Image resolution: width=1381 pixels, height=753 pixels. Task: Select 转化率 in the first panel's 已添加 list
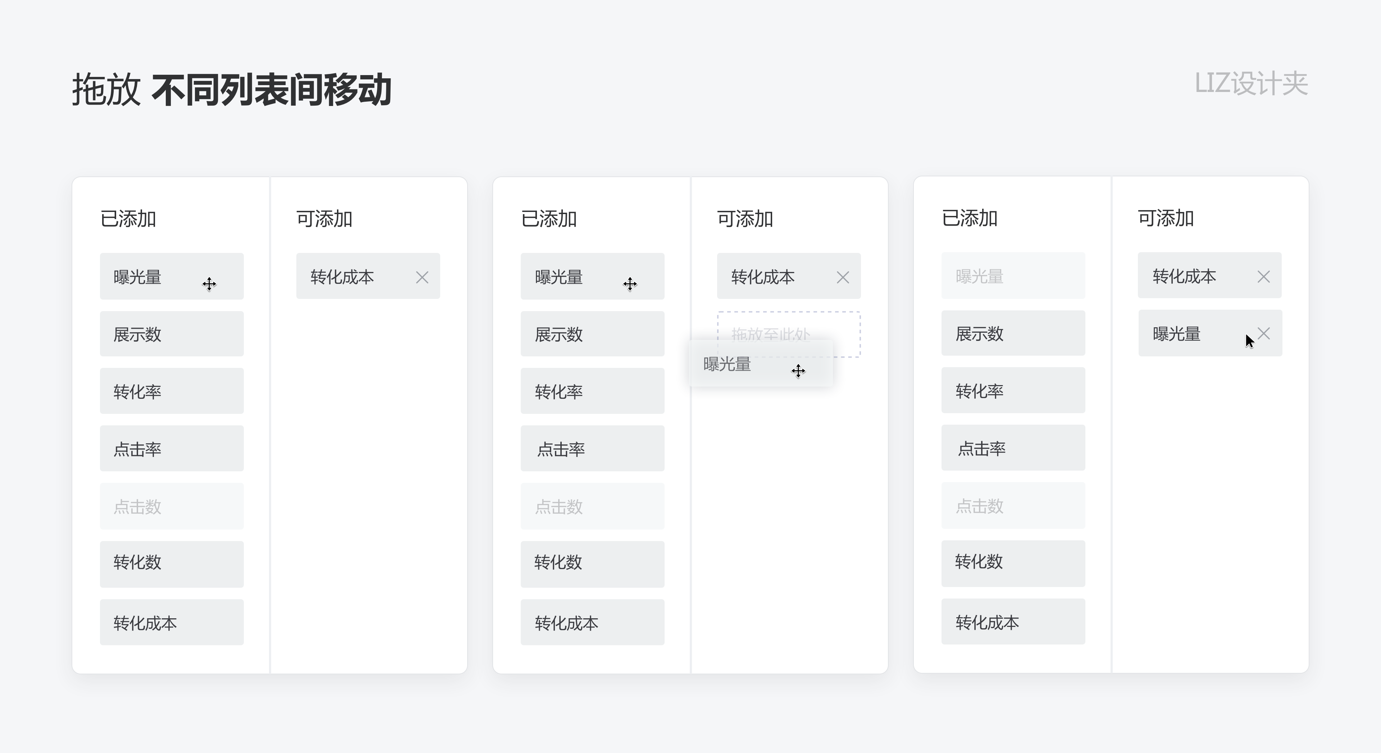[x=172, y=391]
